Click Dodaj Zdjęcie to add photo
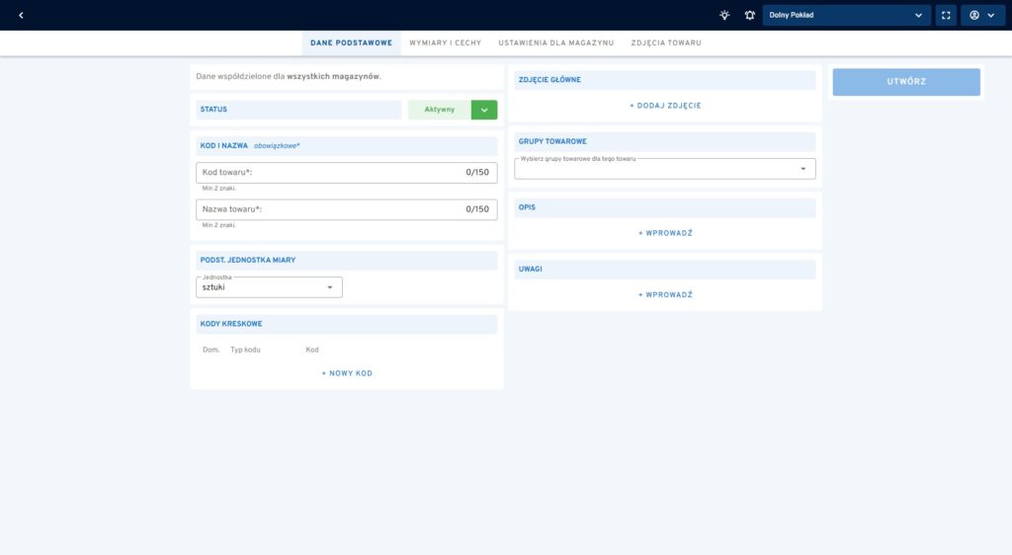Screen dimensions: 1012x555 (x=665, y=106)
